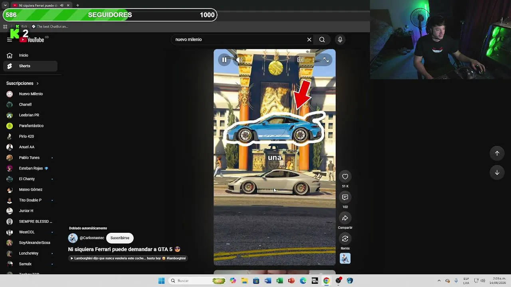Screen dimensions: 511x287
Task: Open the browser apps grid shortcut
Action: pos(5,27)
